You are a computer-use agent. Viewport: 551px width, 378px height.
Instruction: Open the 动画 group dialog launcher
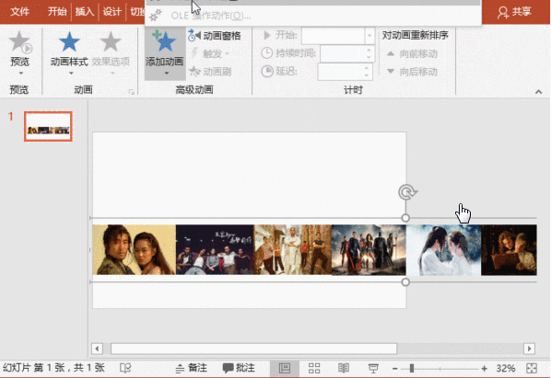(132, 92)
